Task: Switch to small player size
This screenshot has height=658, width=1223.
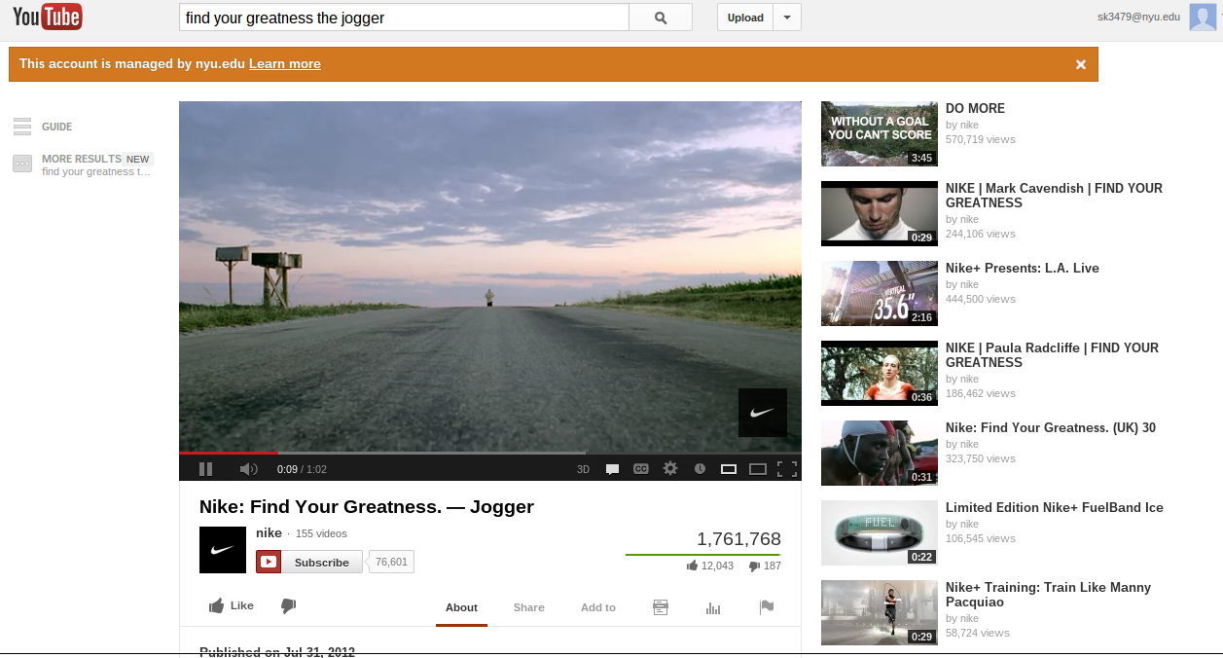Action: tap(728, 469)
